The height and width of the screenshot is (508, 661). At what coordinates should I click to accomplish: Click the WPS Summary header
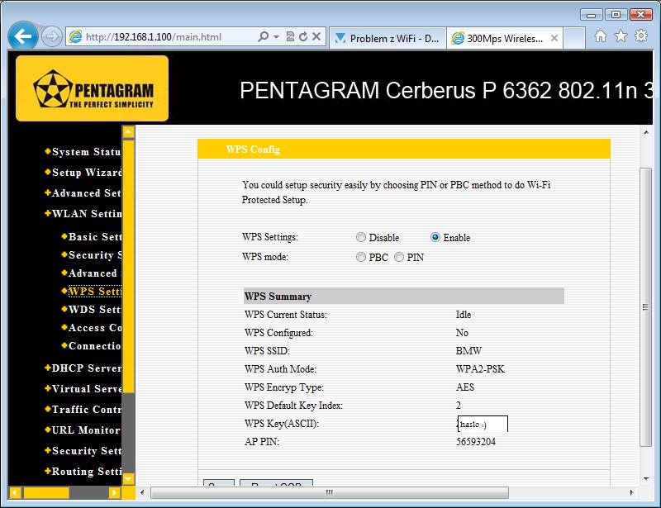click(x=404, y=297)
